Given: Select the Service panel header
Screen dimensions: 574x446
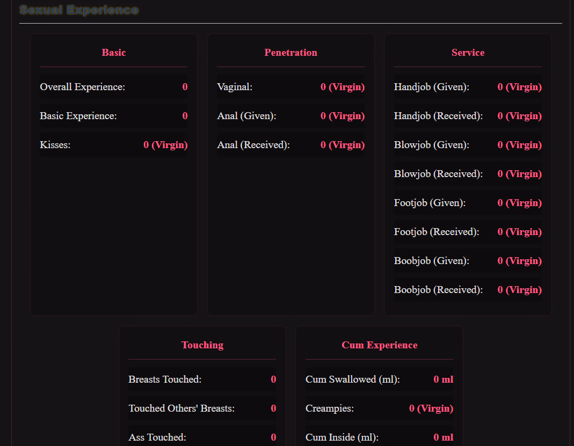Looking at the screenshot, I should click(x=468, y=53).
